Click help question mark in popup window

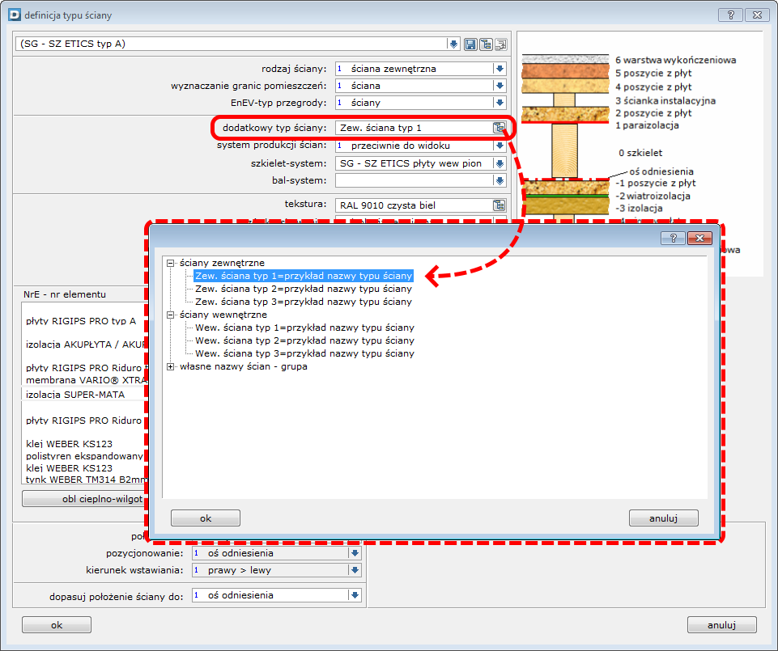672,238
